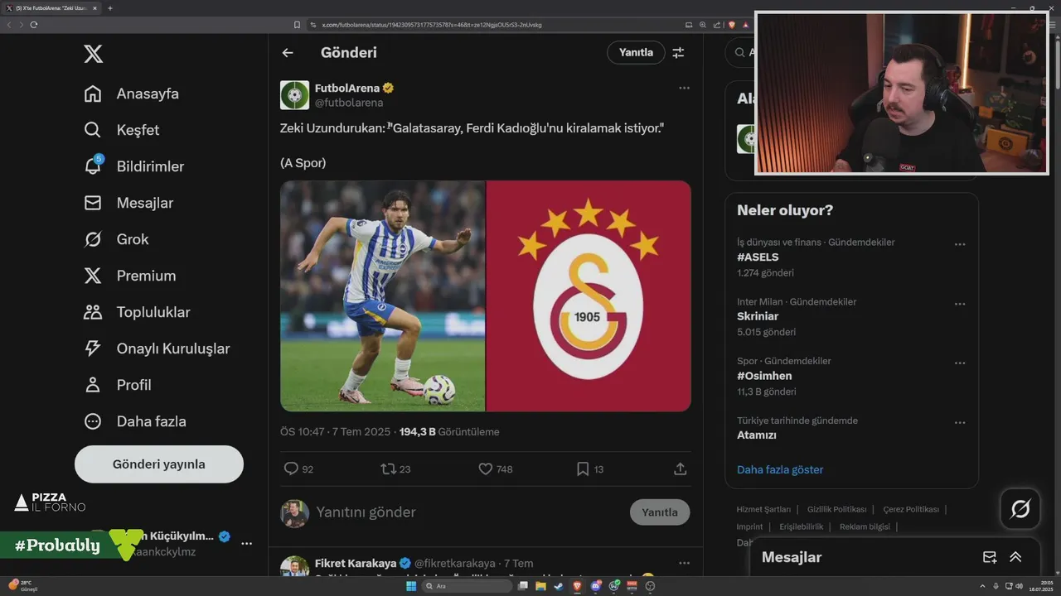Compose new message in Mesajlar drawer
Image resolution: width=1061 pixels, height=596 pixels.
pos(989,557)
